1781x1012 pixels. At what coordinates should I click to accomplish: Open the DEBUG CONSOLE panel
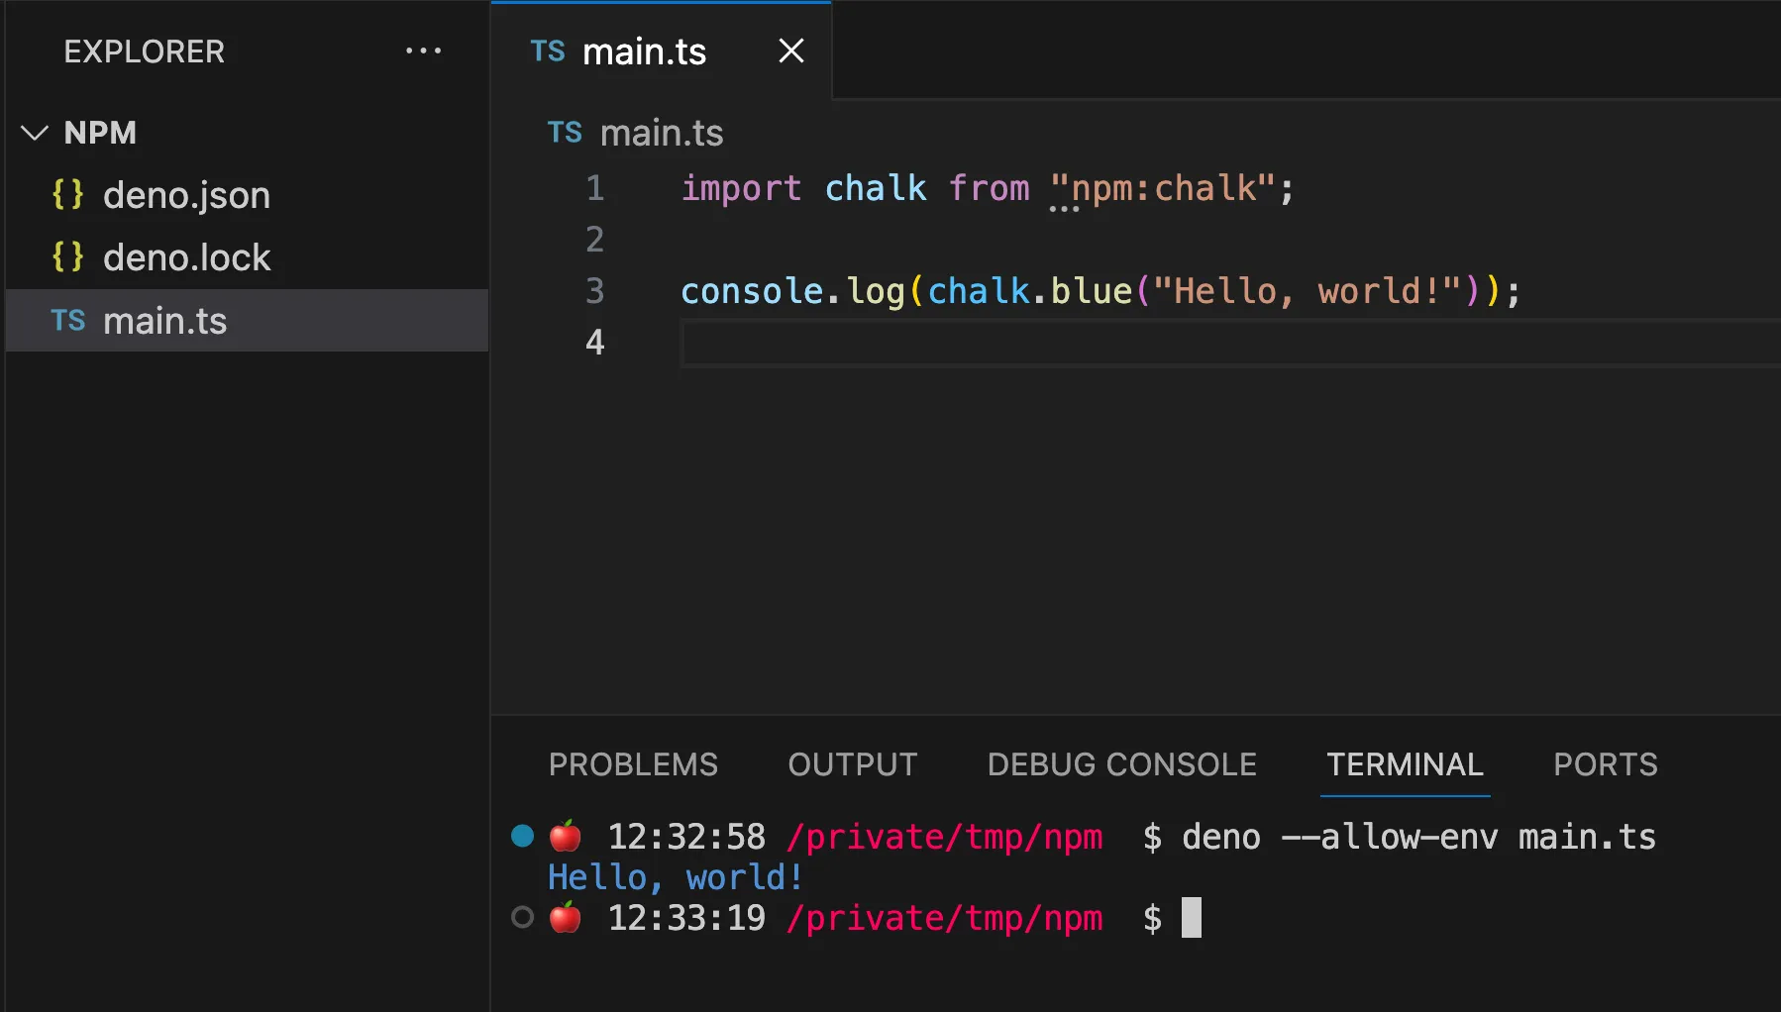click(x=1120, y=763)
